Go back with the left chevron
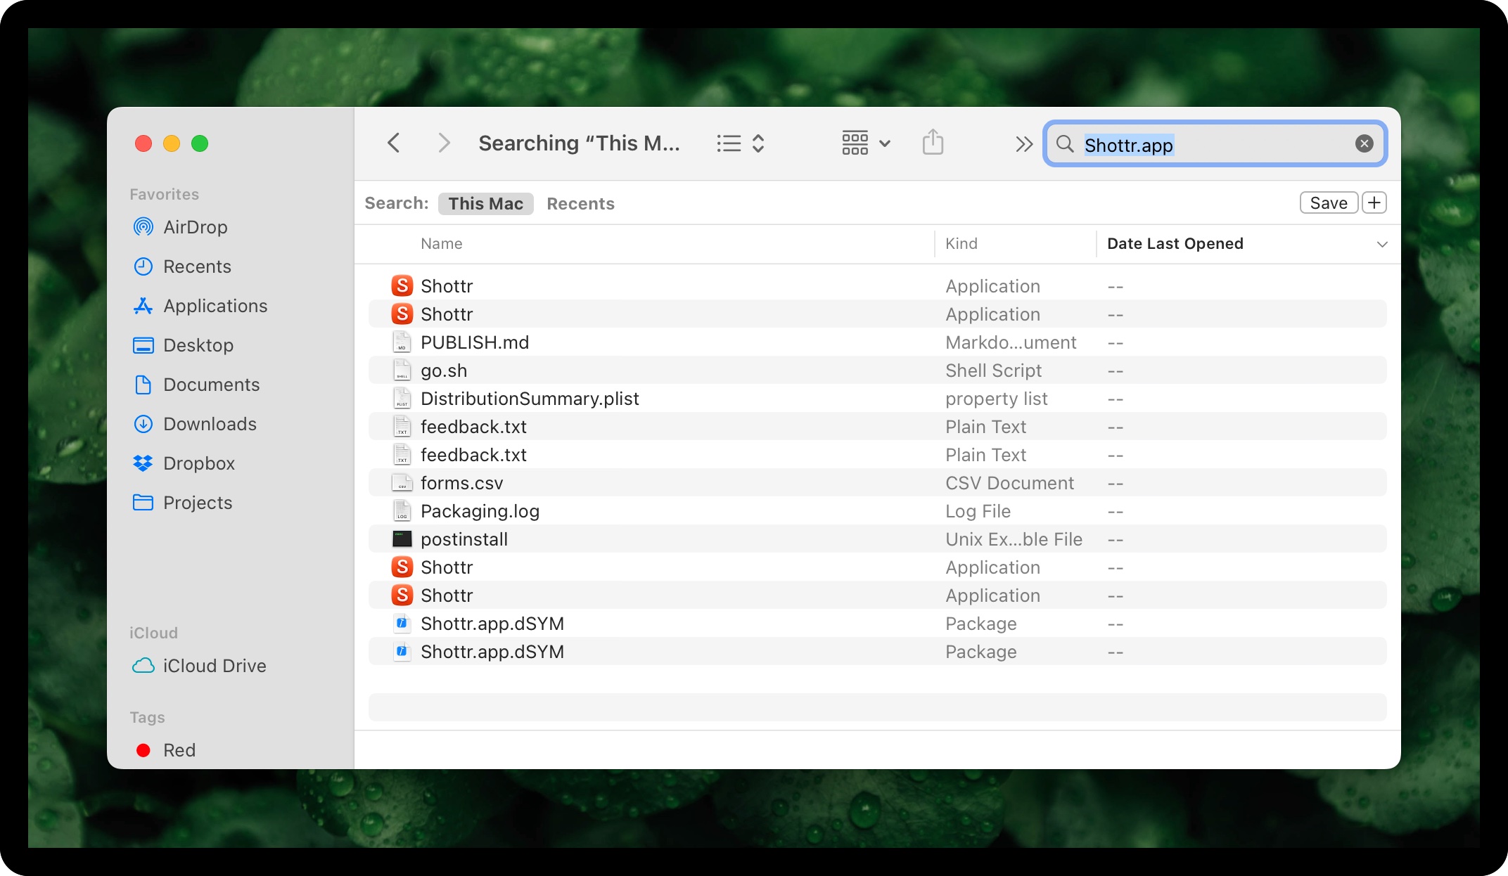The image size is (1508, 876). pos(394,143)
